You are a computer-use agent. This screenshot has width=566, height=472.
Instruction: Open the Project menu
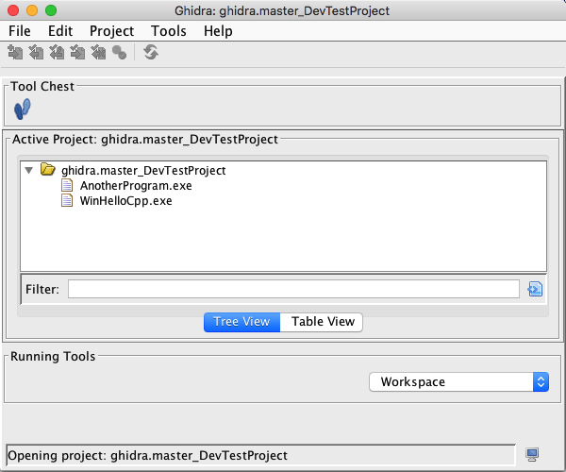[x=111, y=31]
